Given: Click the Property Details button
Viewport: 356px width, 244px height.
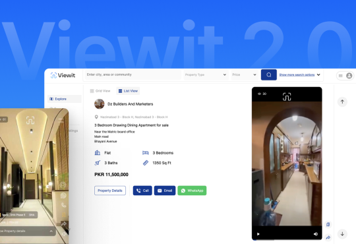Looking at the screenshot, I should coord(110,191).
